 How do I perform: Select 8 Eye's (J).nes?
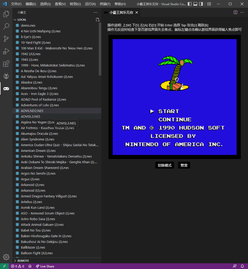57,37
